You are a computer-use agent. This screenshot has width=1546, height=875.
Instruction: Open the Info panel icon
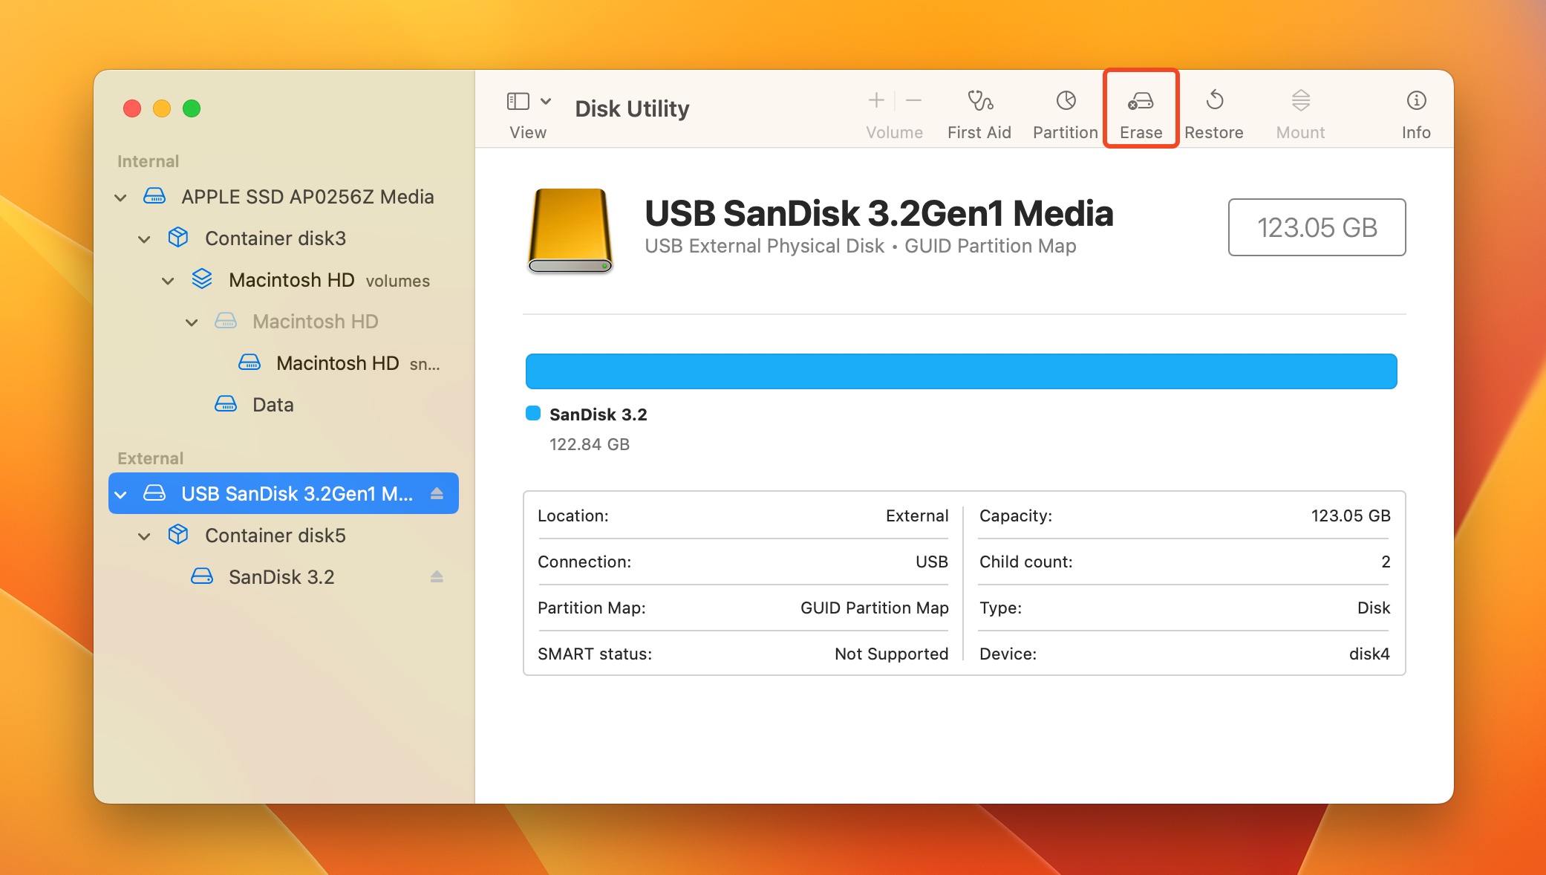[1416, 100]
